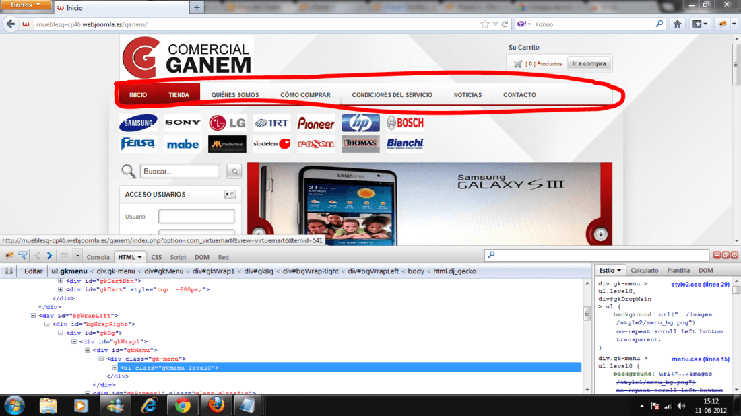Open CONTACTO menu item
This screenshot has width=741, height=416.
[x=519, y=95]
